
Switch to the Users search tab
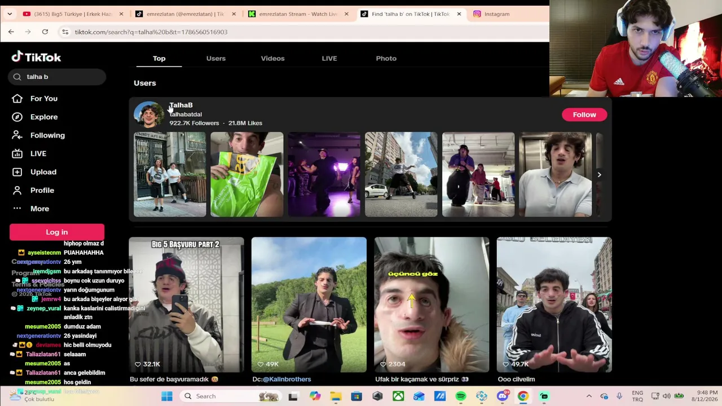pyautogui.click(x=216, y=59)
